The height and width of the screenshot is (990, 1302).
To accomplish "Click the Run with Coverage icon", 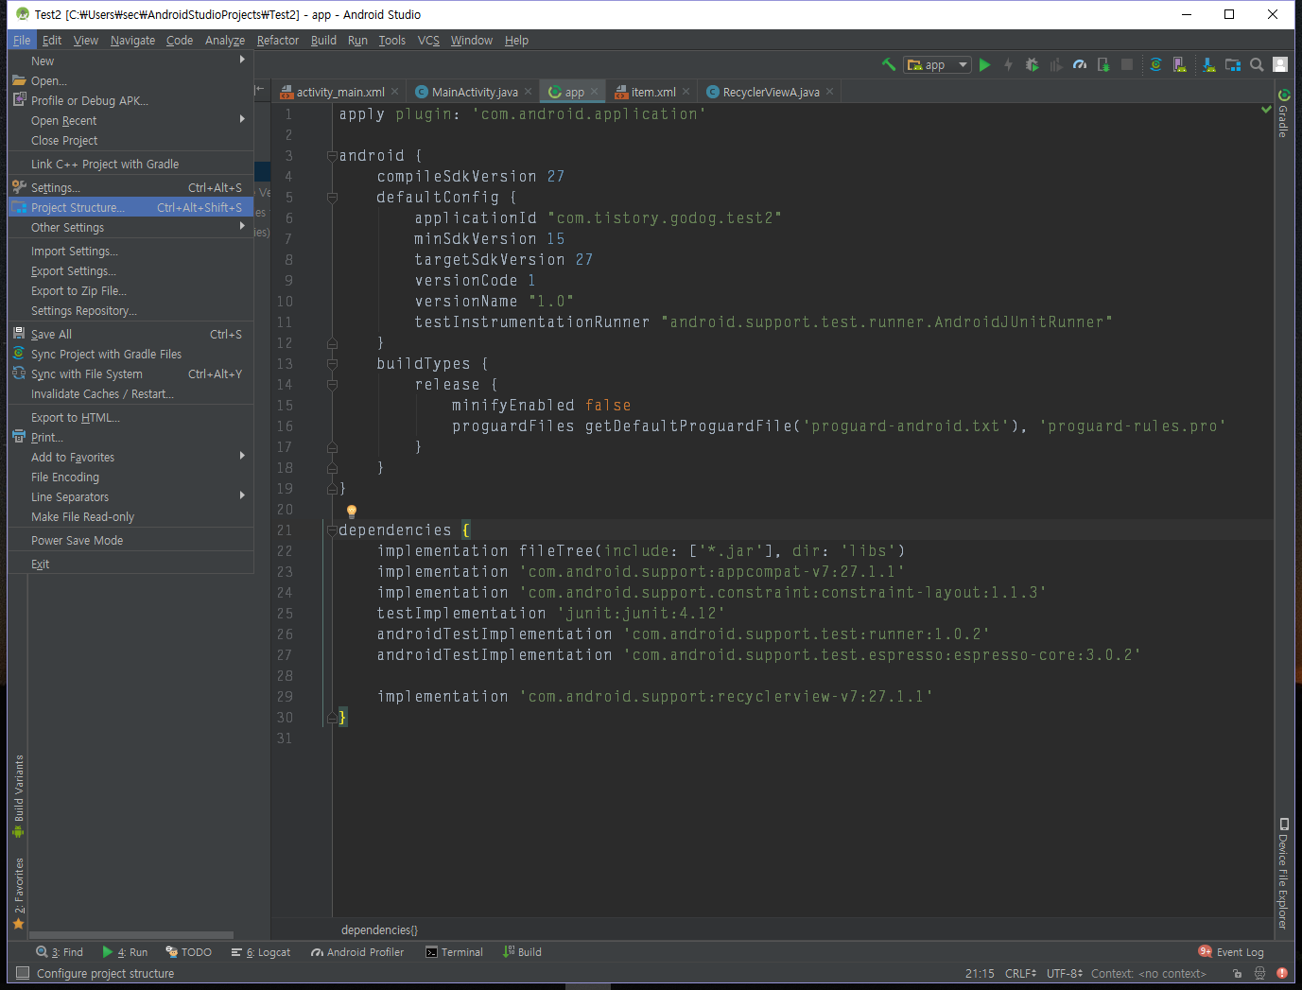I will pyautogui.click(x=1055, y=64).
